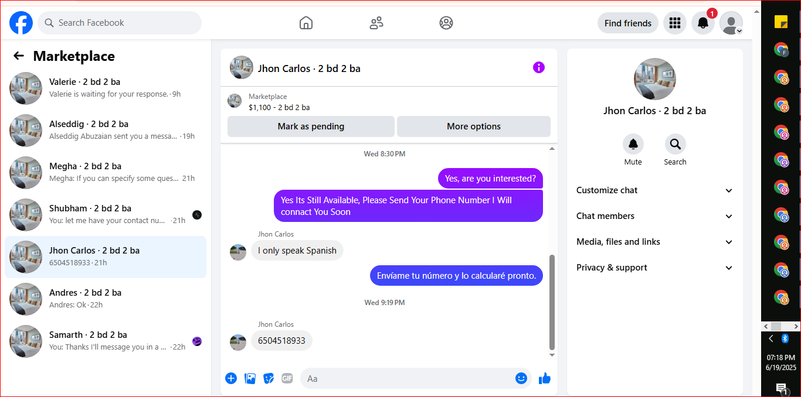The image size is (801, 397).
Task: Show hidden tray icons chevron
Action: (771, 338)
